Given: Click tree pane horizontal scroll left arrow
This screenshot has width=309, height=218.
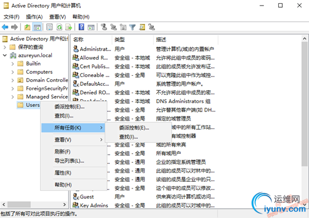Looking at the screenshot, I should point(4,205).
